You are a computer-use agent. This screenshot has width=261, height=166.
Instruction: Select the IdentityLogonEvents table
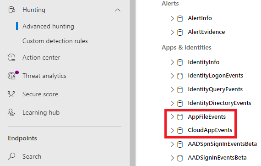coord(215,76)
